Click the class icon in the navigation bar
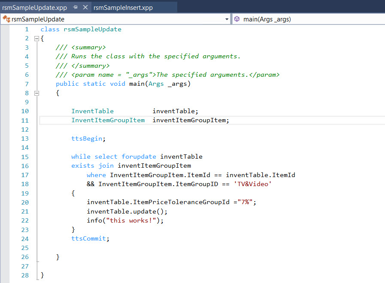 (x=6, y=19)
